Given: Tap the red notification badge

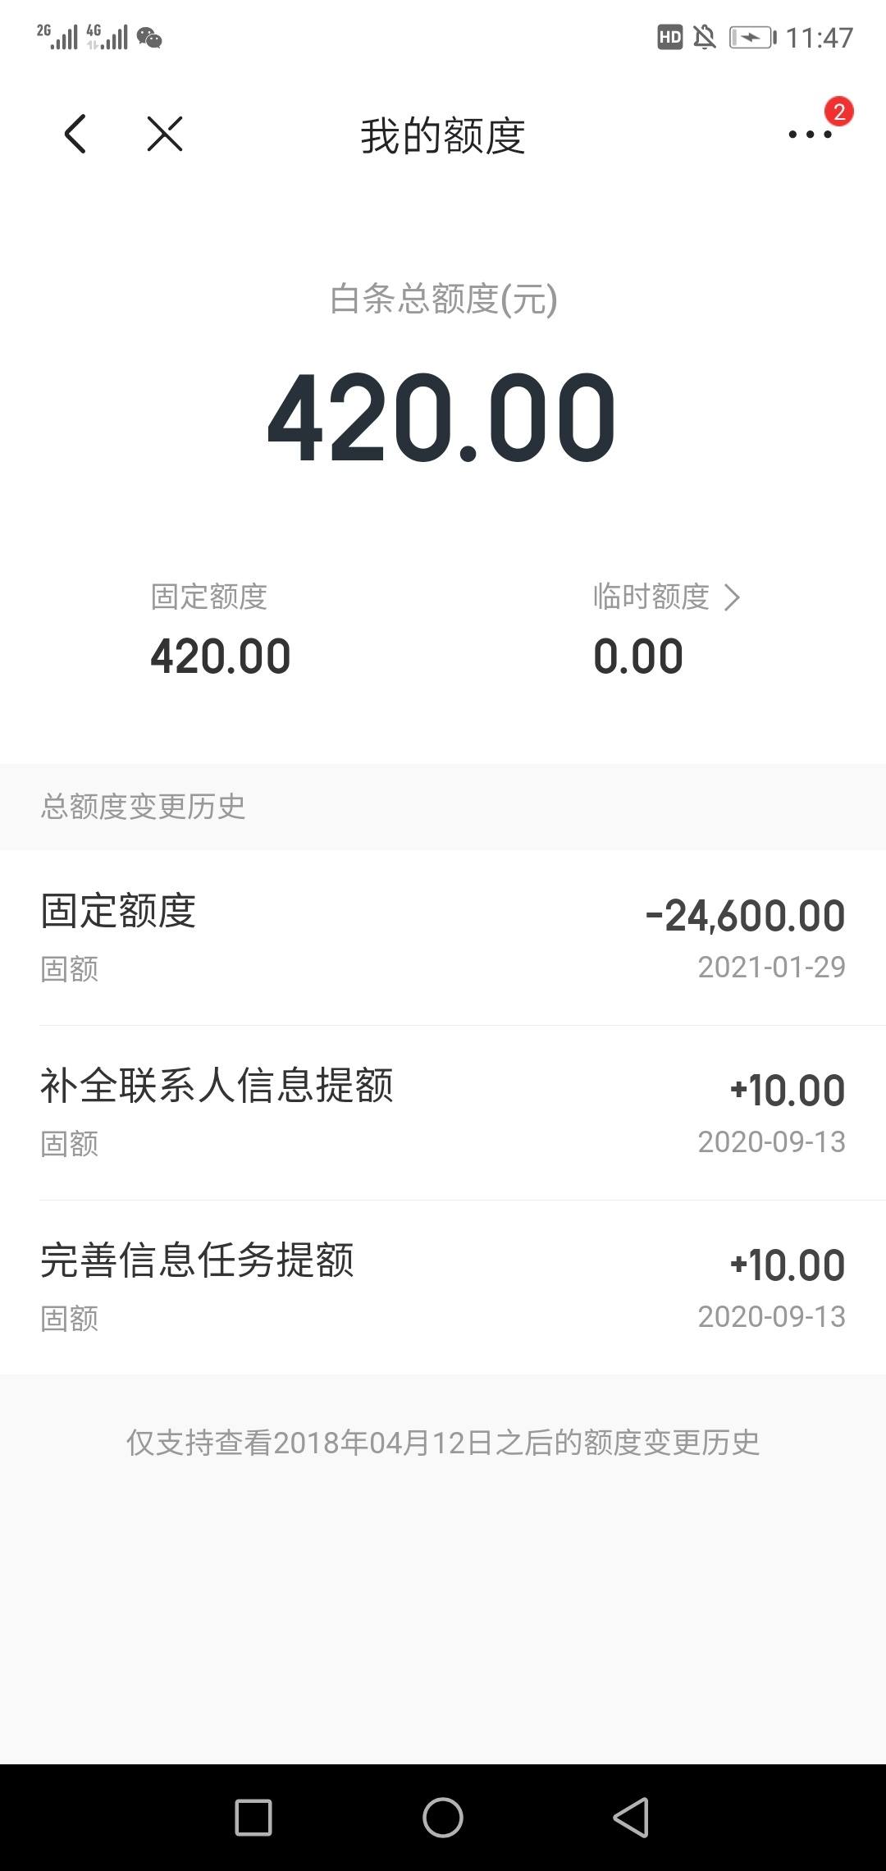Looking at the screenshot, I should (838, 112).
